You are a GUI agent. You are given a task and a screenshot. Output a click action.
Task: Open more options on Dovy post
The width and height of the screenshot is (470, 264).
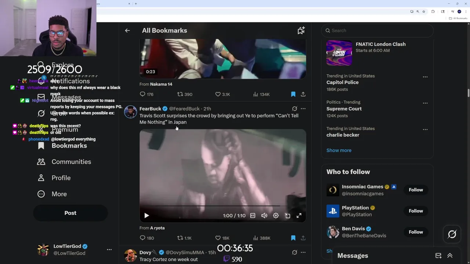303,252
